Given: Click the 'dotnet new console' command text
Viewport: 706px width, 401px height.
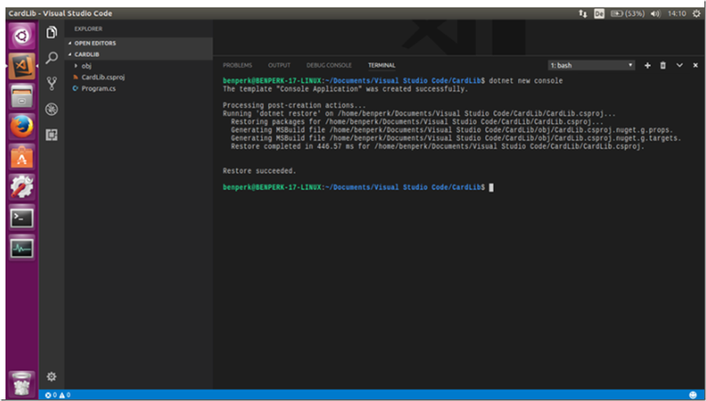Looking at the screenshot, I should coord(526,81).
